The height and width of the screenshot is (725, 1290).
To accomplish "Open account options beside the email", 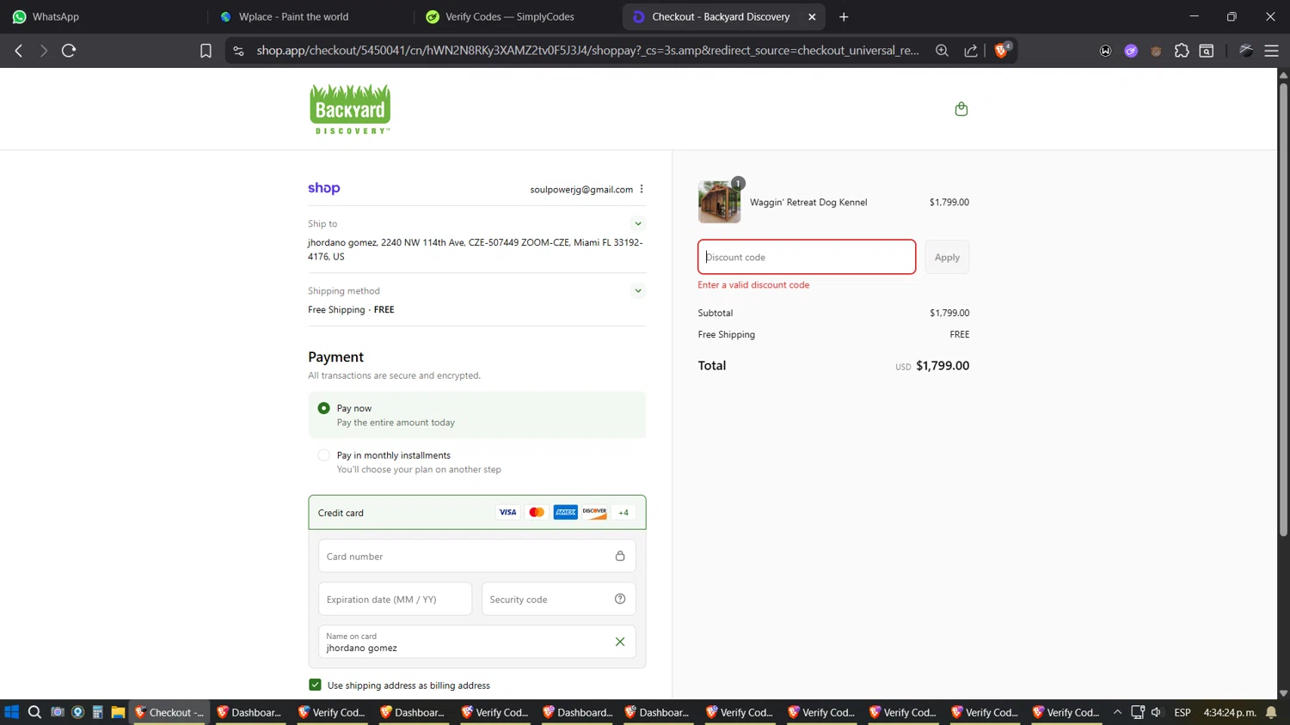I will (x=642, y=189).
